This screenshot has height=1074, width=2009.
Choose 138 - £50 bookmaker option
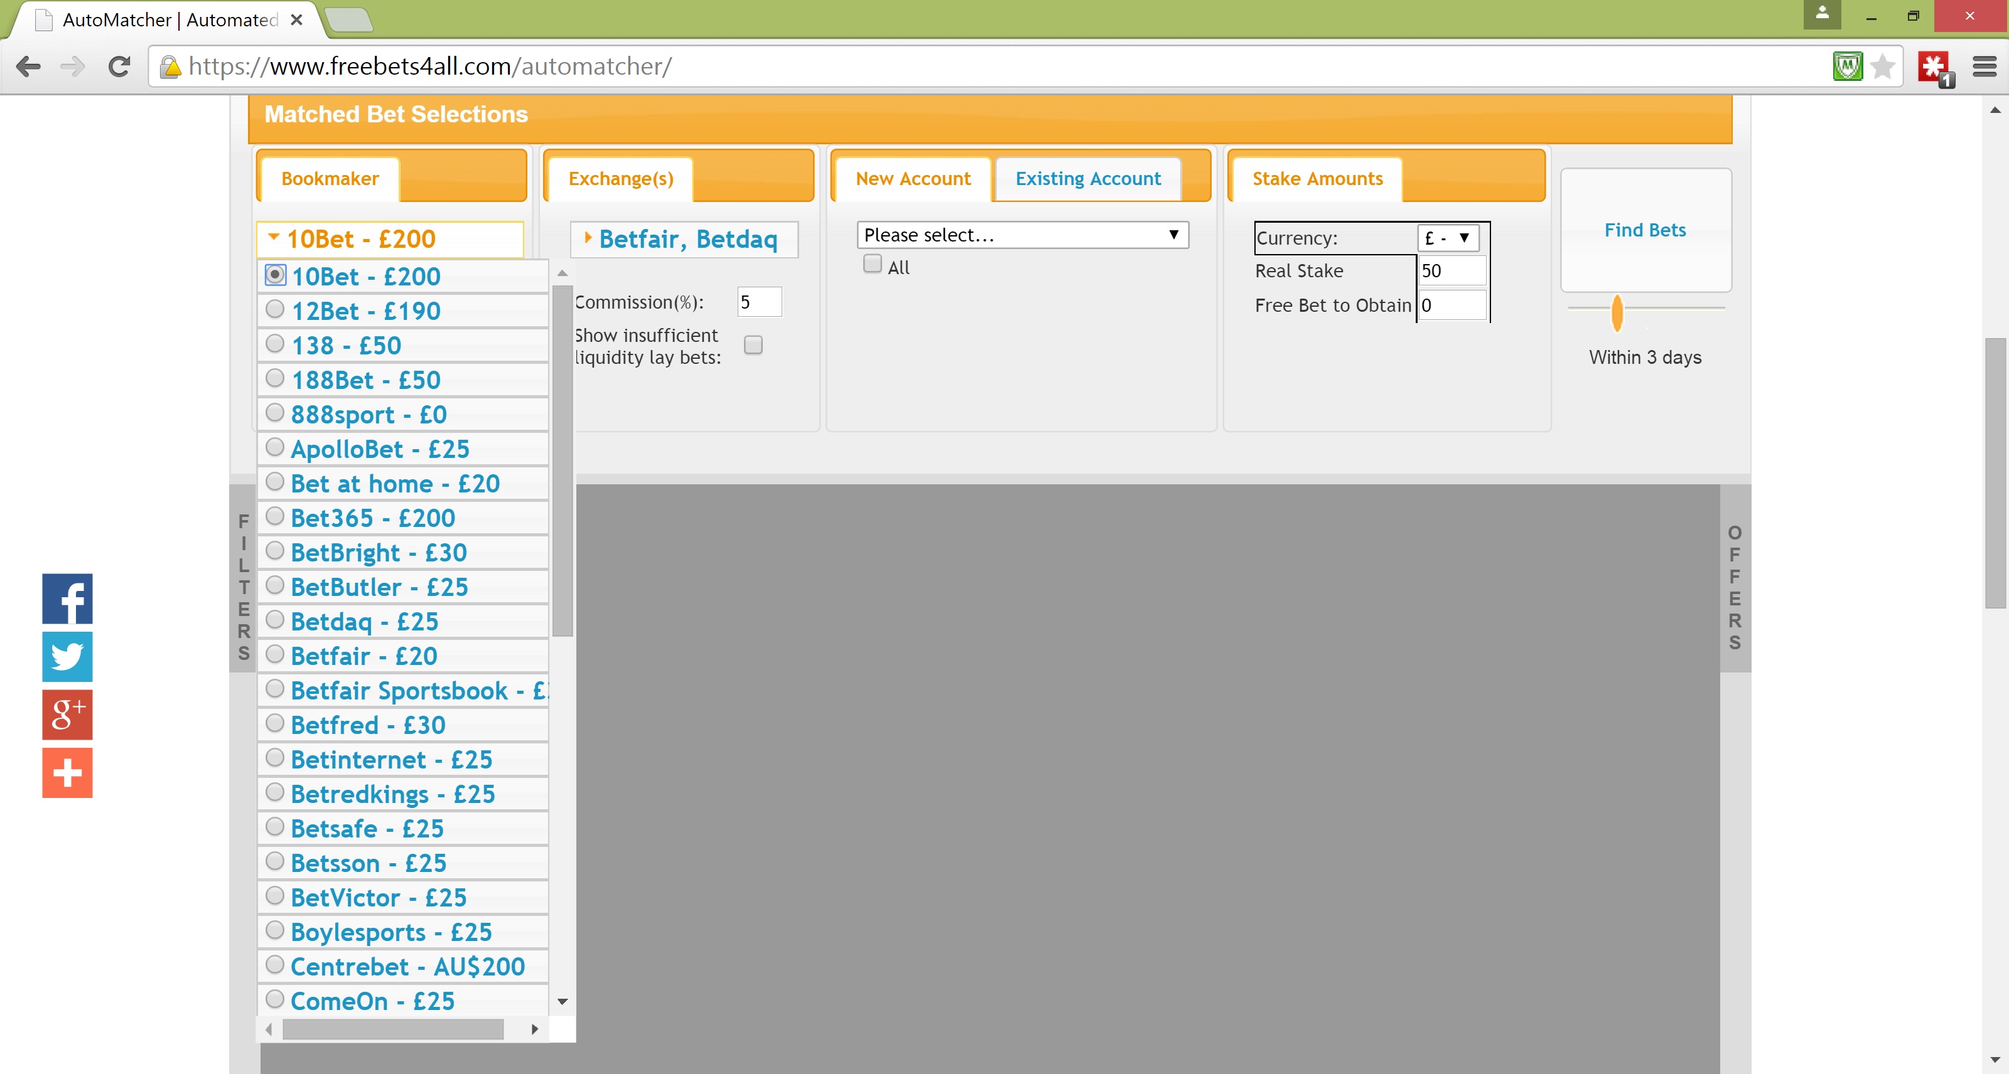pos(402,345)
